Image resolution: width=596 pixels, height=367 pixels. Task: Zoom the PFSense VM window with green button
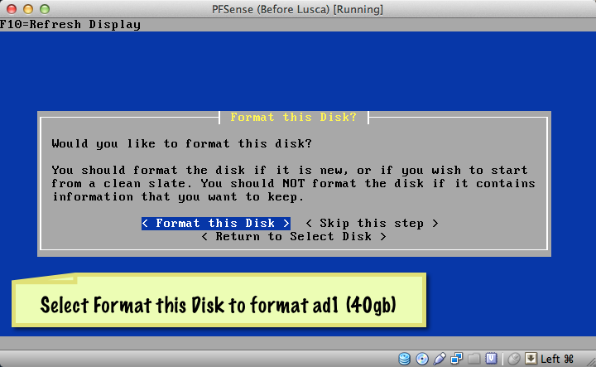click(x=45, y=9)
